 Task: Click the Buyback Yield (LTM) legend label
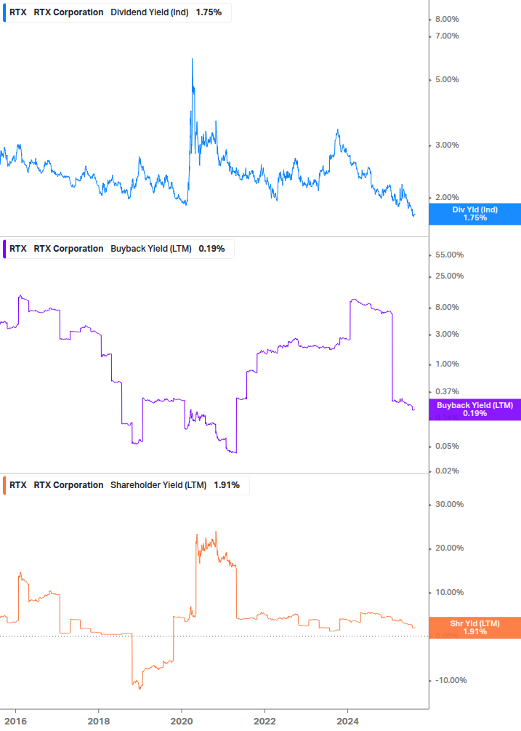coord(151,249)
